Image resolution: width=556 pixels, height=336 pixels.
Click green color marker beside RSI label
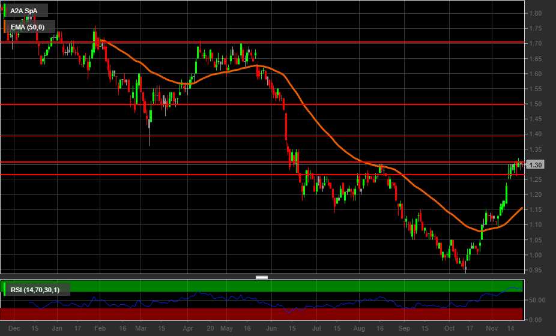coord(5,290)
